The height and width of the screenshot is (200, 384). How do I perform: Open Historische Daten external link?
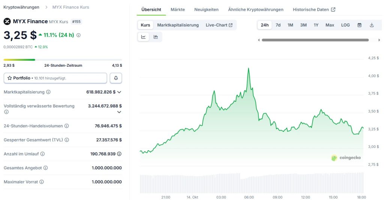(x=314, y=9)
